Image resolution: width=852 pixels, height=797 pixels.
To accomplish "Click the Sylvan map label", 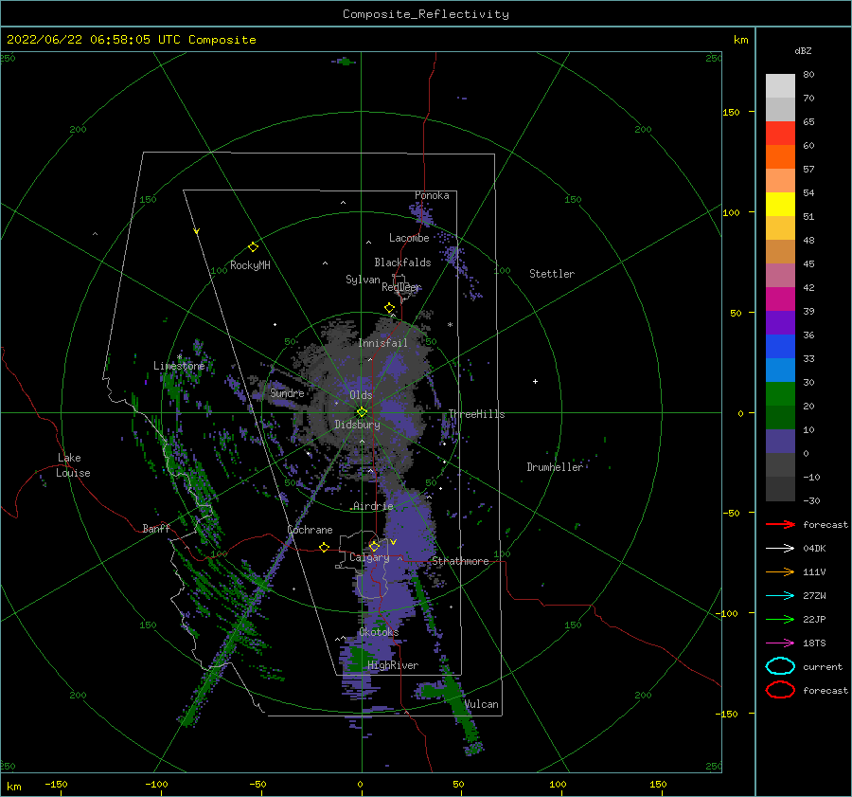I will 363,280.
